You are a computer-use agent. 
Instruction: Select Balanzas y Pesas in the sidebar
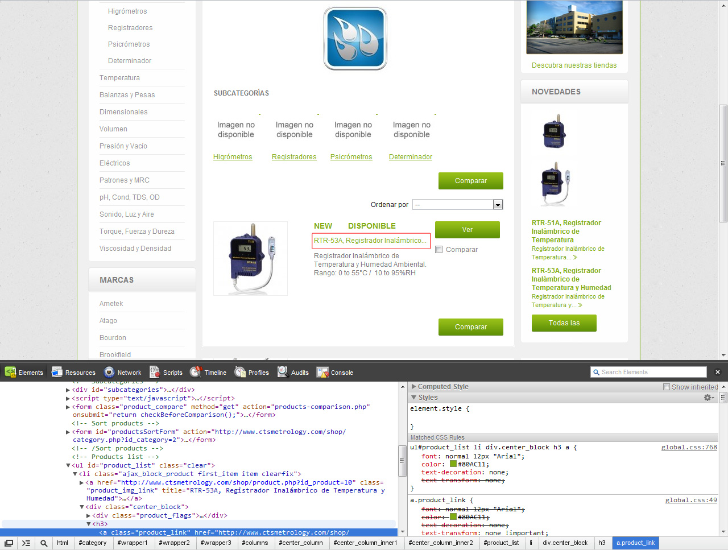127,95
